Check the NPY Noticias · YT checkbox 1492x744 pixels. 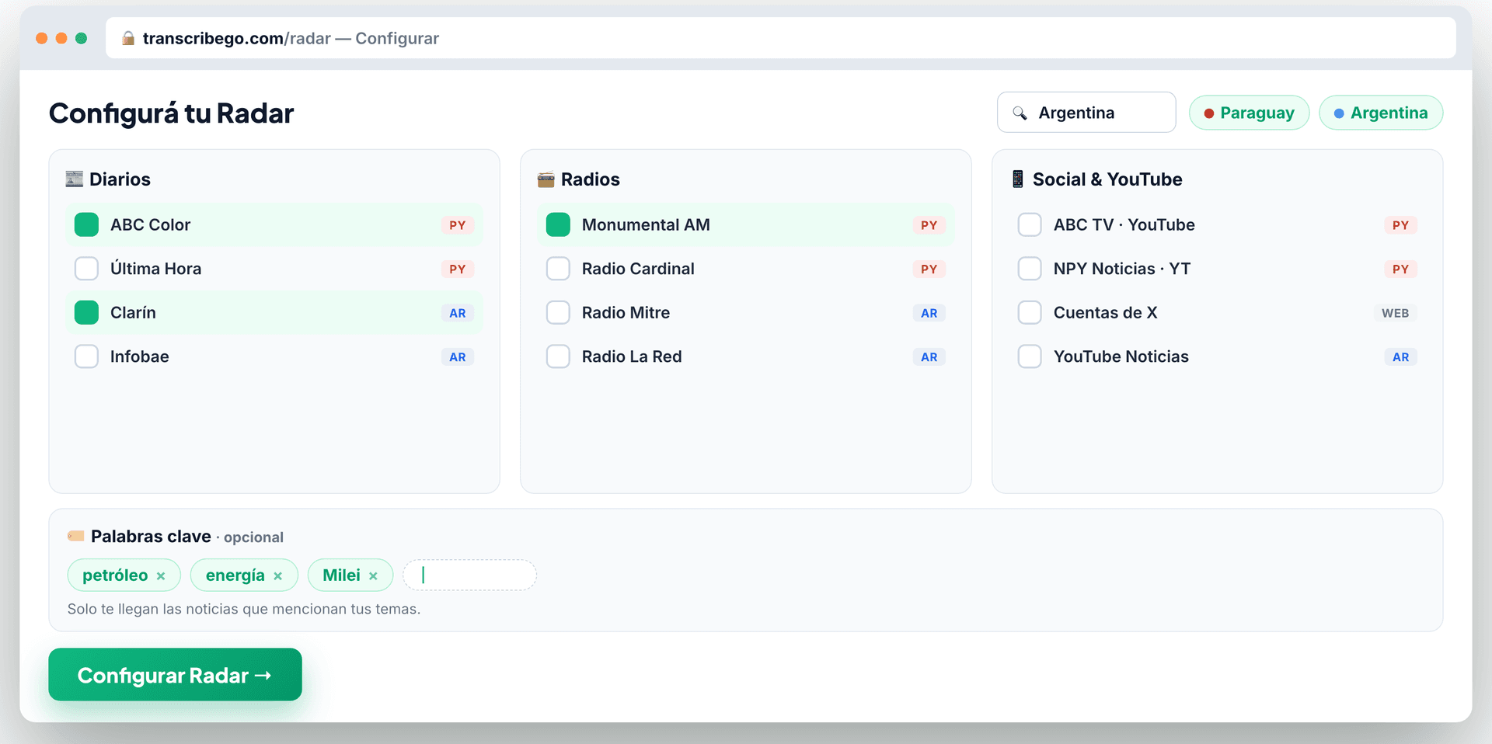(1030, 269)
